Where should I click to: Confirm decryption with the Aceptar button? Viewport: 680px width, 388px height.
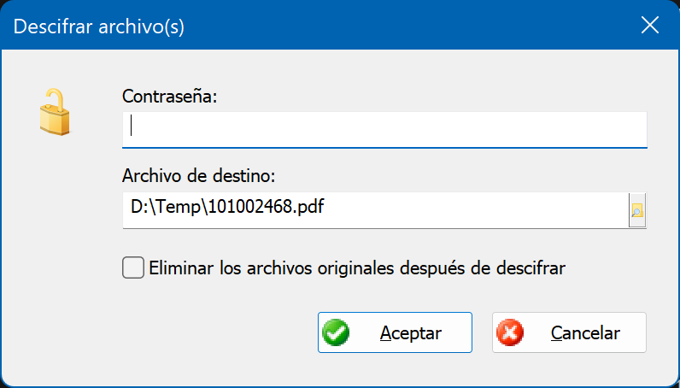point(395,332)
